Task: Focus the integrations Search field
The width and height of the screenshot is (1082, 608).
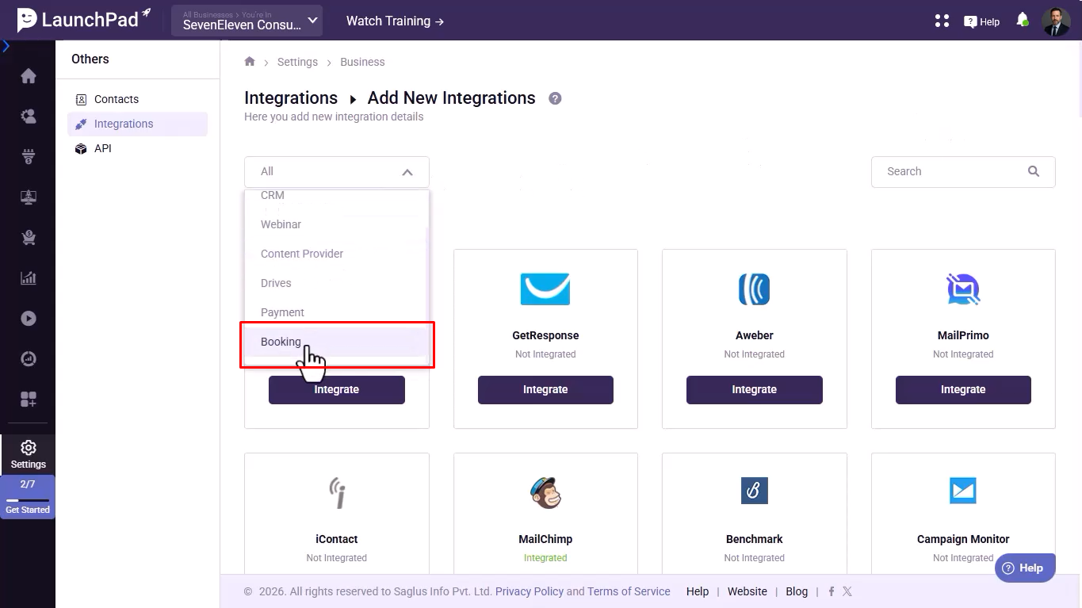Action: pyautogui.click(x=951, y=171)
